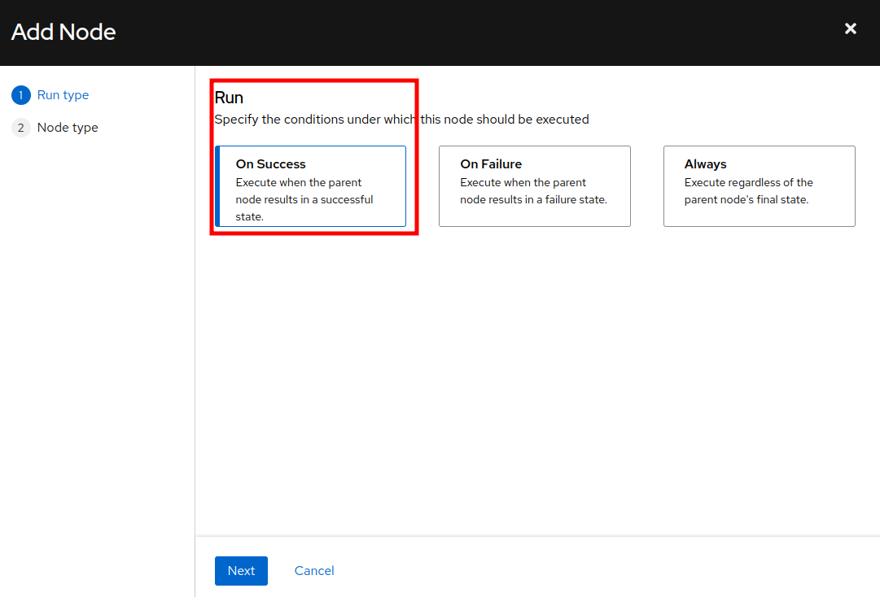Cancel adding the node
The image size is (880, 597).
click(314, 571)
